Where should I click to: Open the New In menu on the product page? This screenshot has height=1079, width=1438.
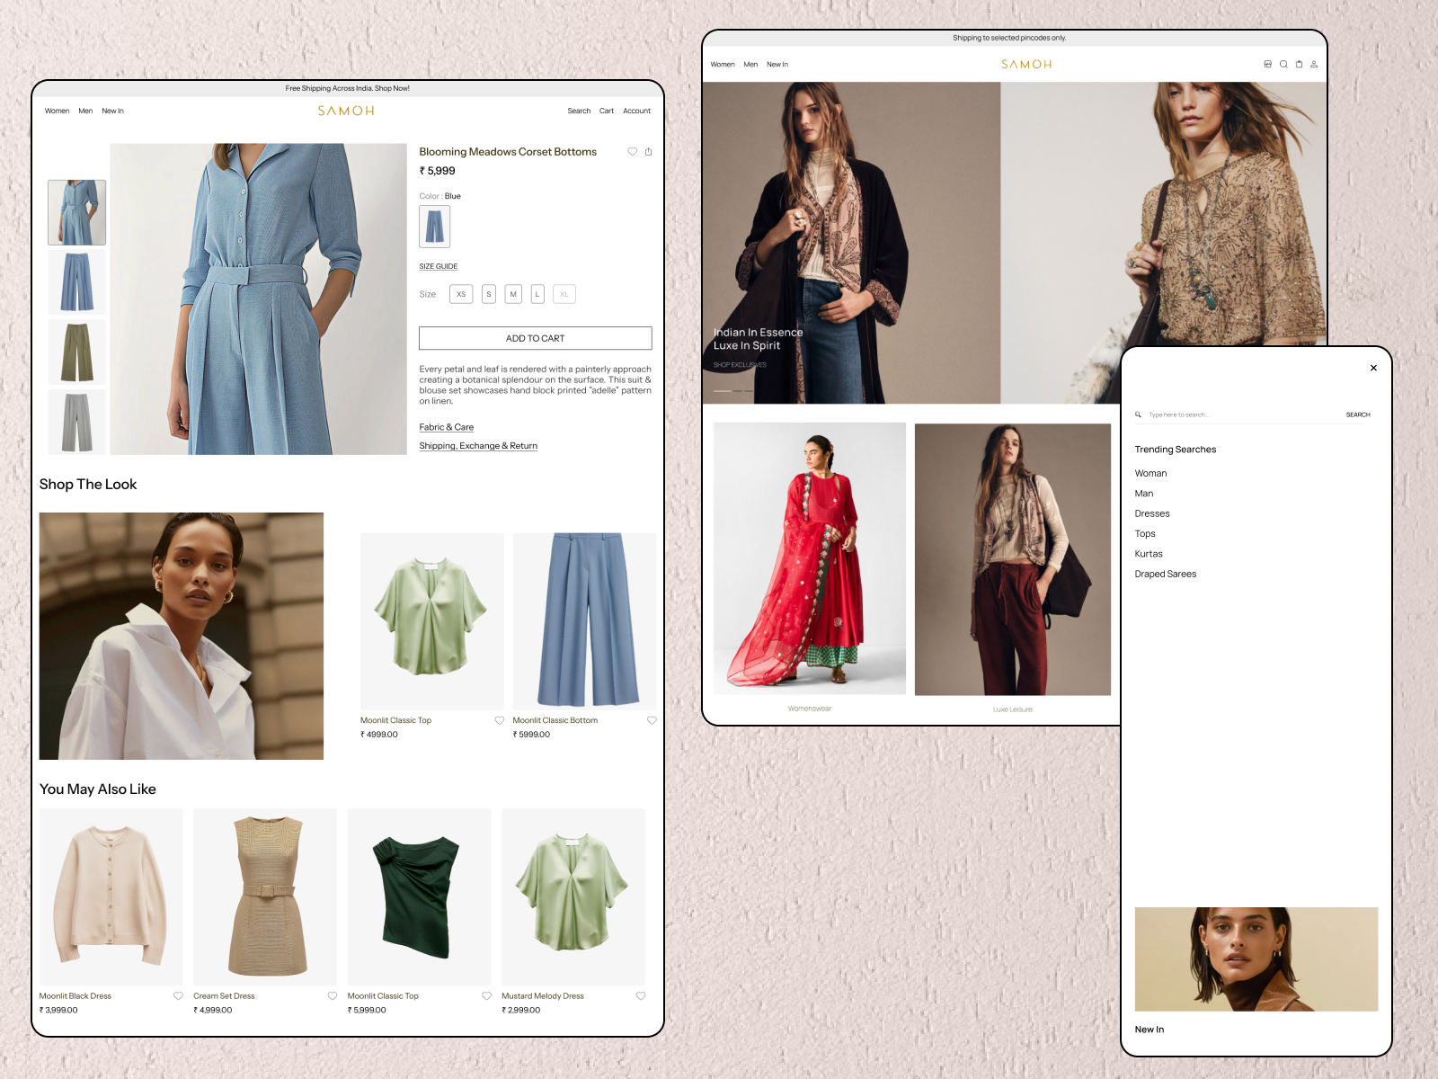pos(112,111)
